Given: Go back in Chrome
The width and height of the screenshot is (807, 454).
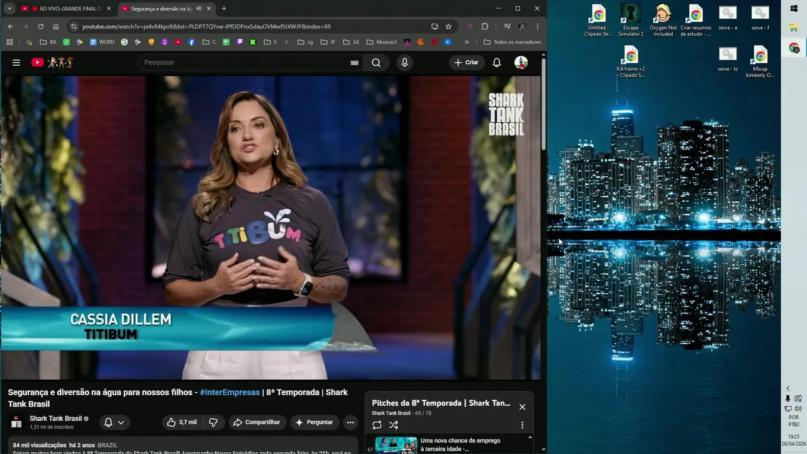Looking at the screenshot, I should [x=10, y=26].
